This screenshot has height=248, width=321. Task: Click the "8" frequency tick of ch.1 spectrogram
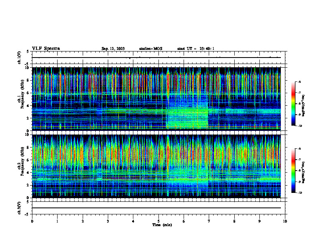tap(28, 80)
